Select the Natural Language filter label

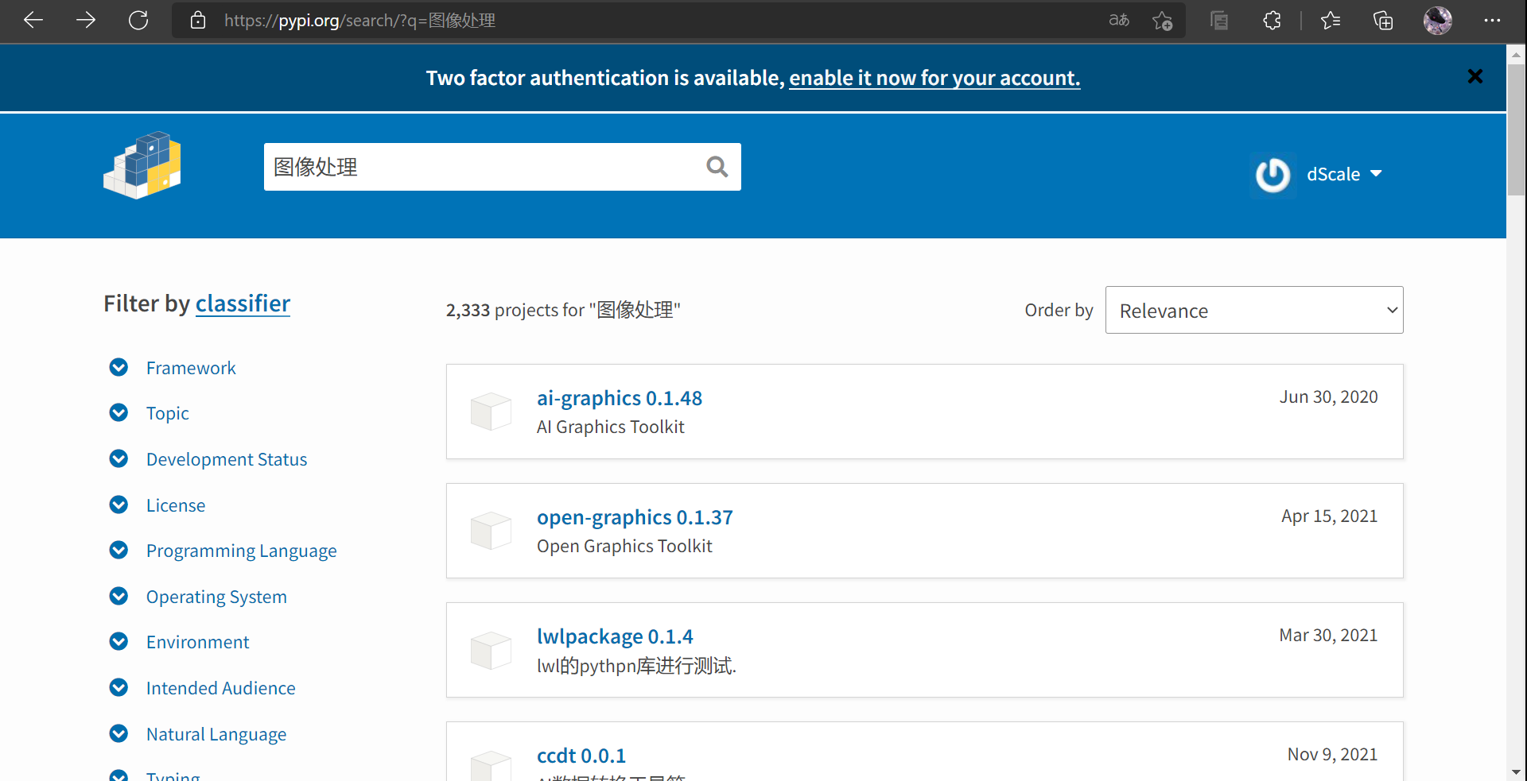216,734
